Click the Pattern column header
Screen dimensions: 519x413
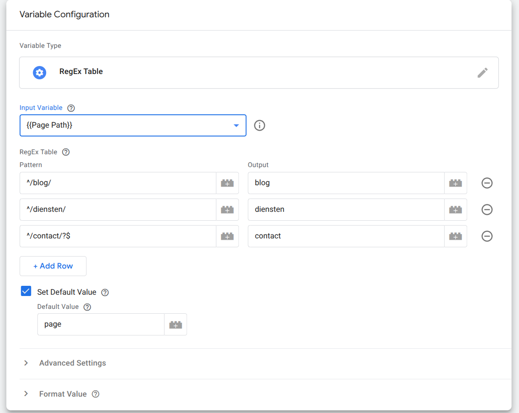point(31,165)
